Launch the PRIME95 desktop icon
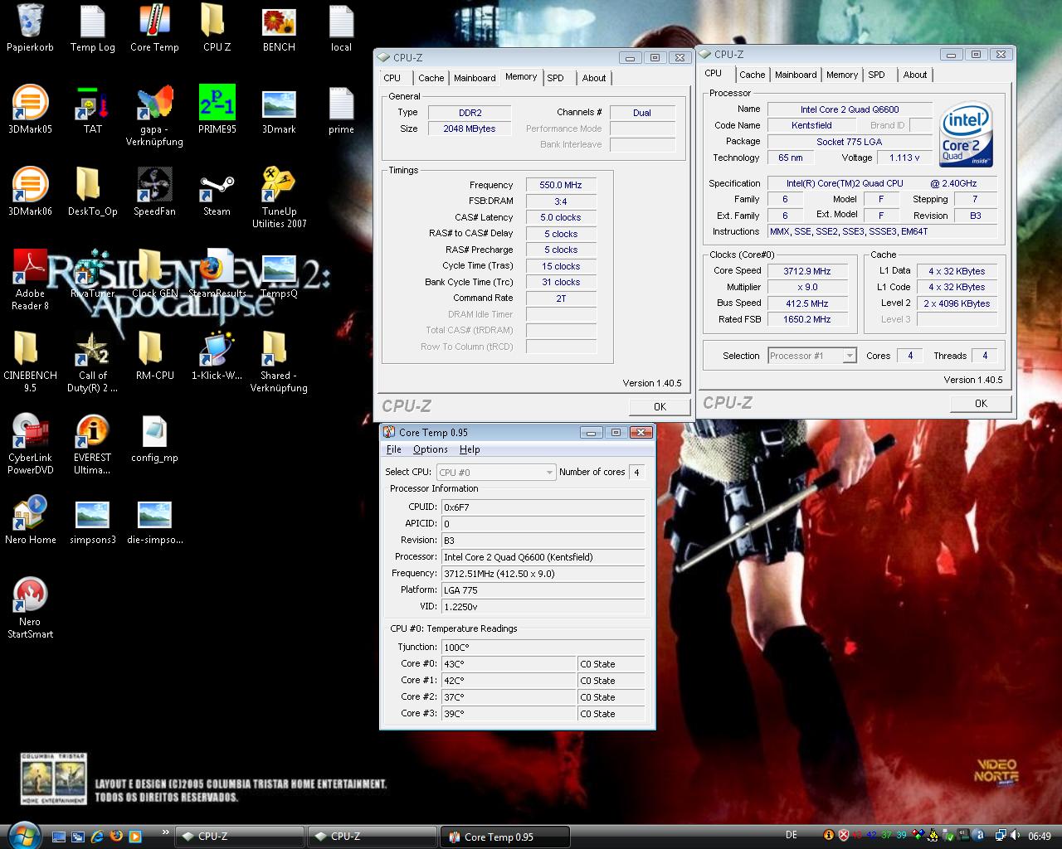The height and width of the screenshot is (849, 1062). (217, 109)
